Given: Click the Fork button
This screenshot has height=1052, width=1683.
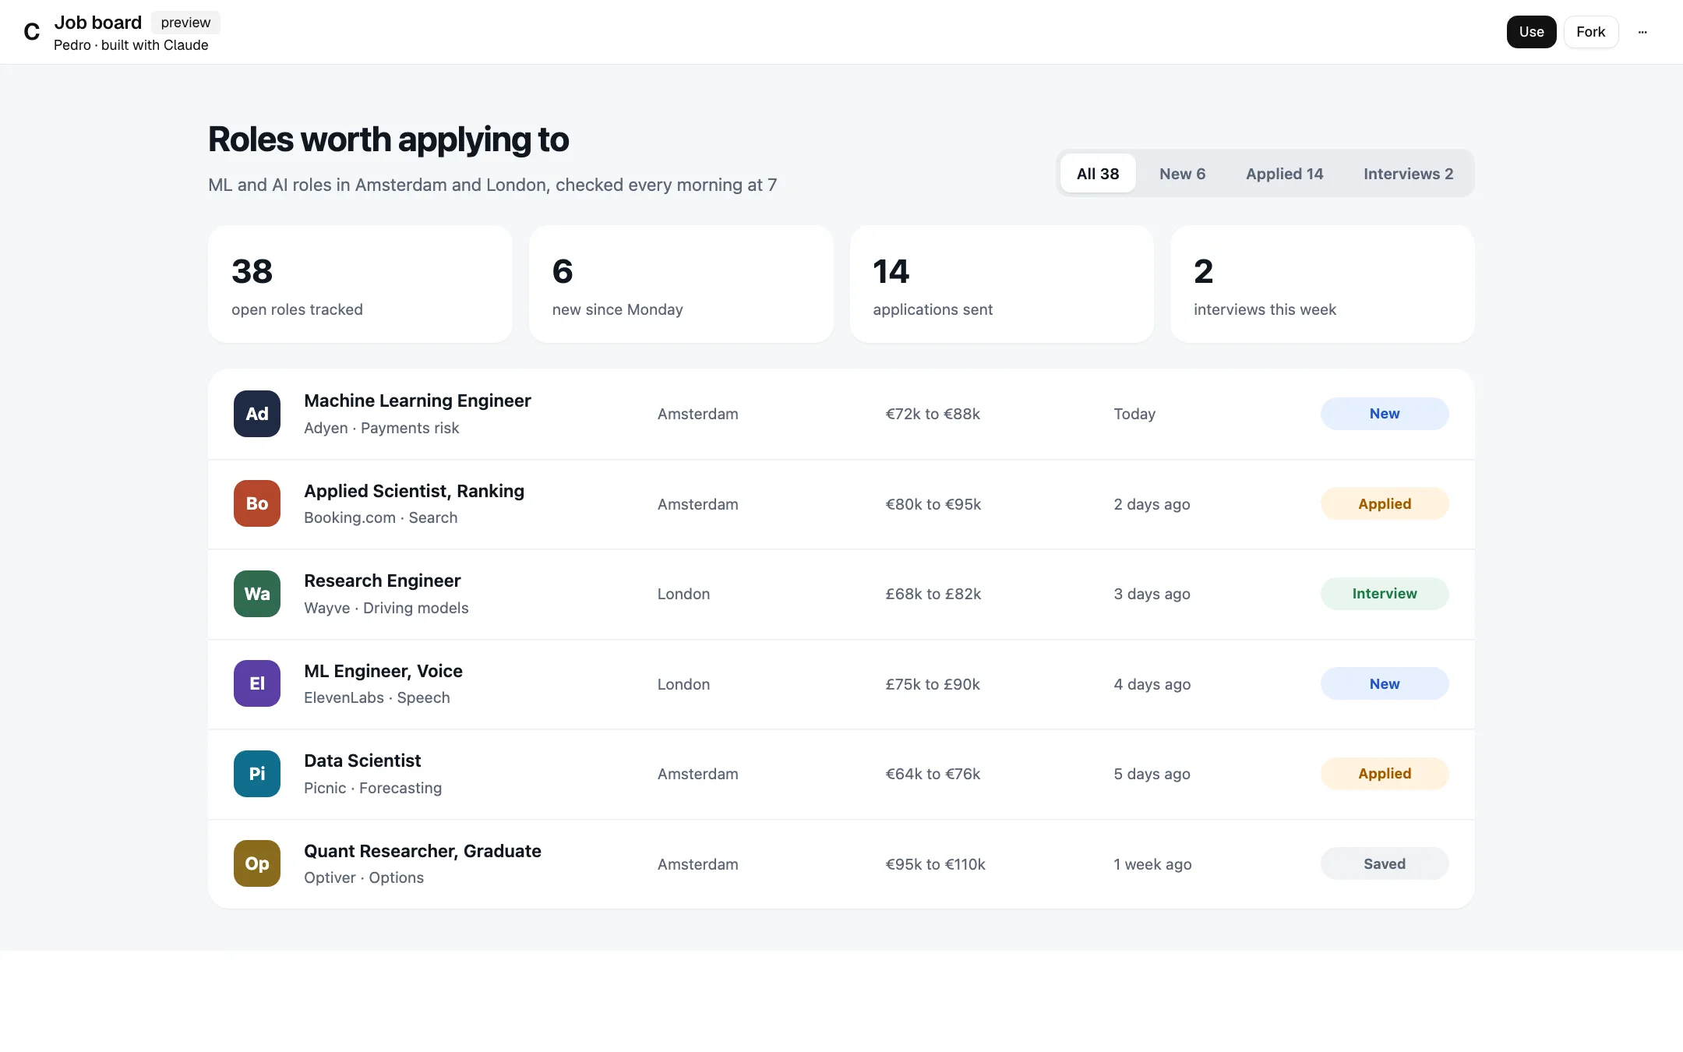Looking at the screenshot, I should 1590,32.
